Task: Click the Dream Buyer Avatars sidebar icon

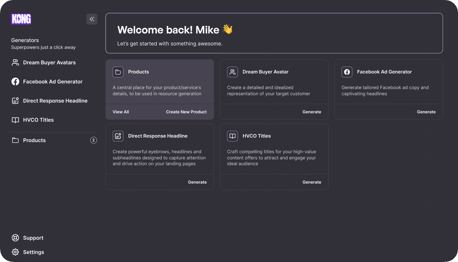Action: click(x=15, y=62)
